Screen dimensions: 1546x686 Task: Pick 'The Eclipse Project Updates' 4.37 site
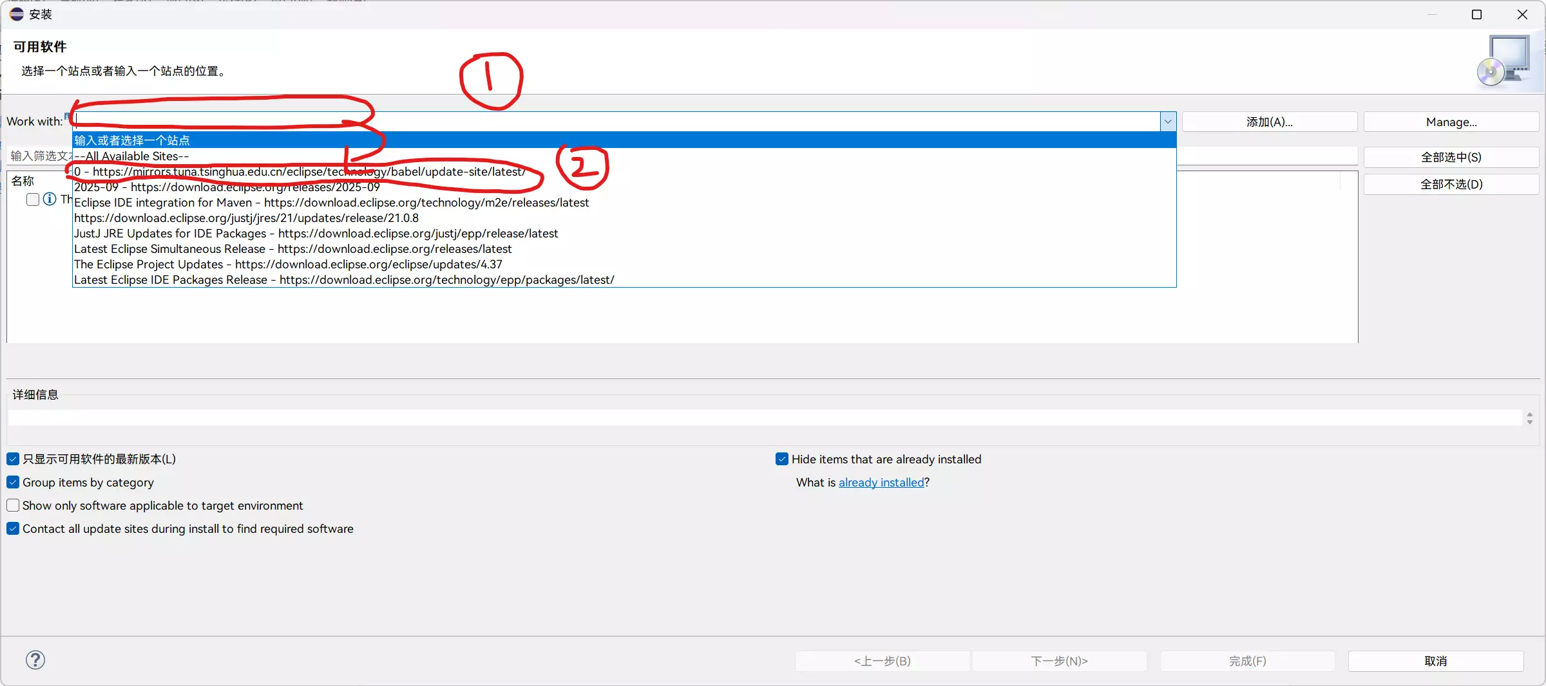point(287,264)
